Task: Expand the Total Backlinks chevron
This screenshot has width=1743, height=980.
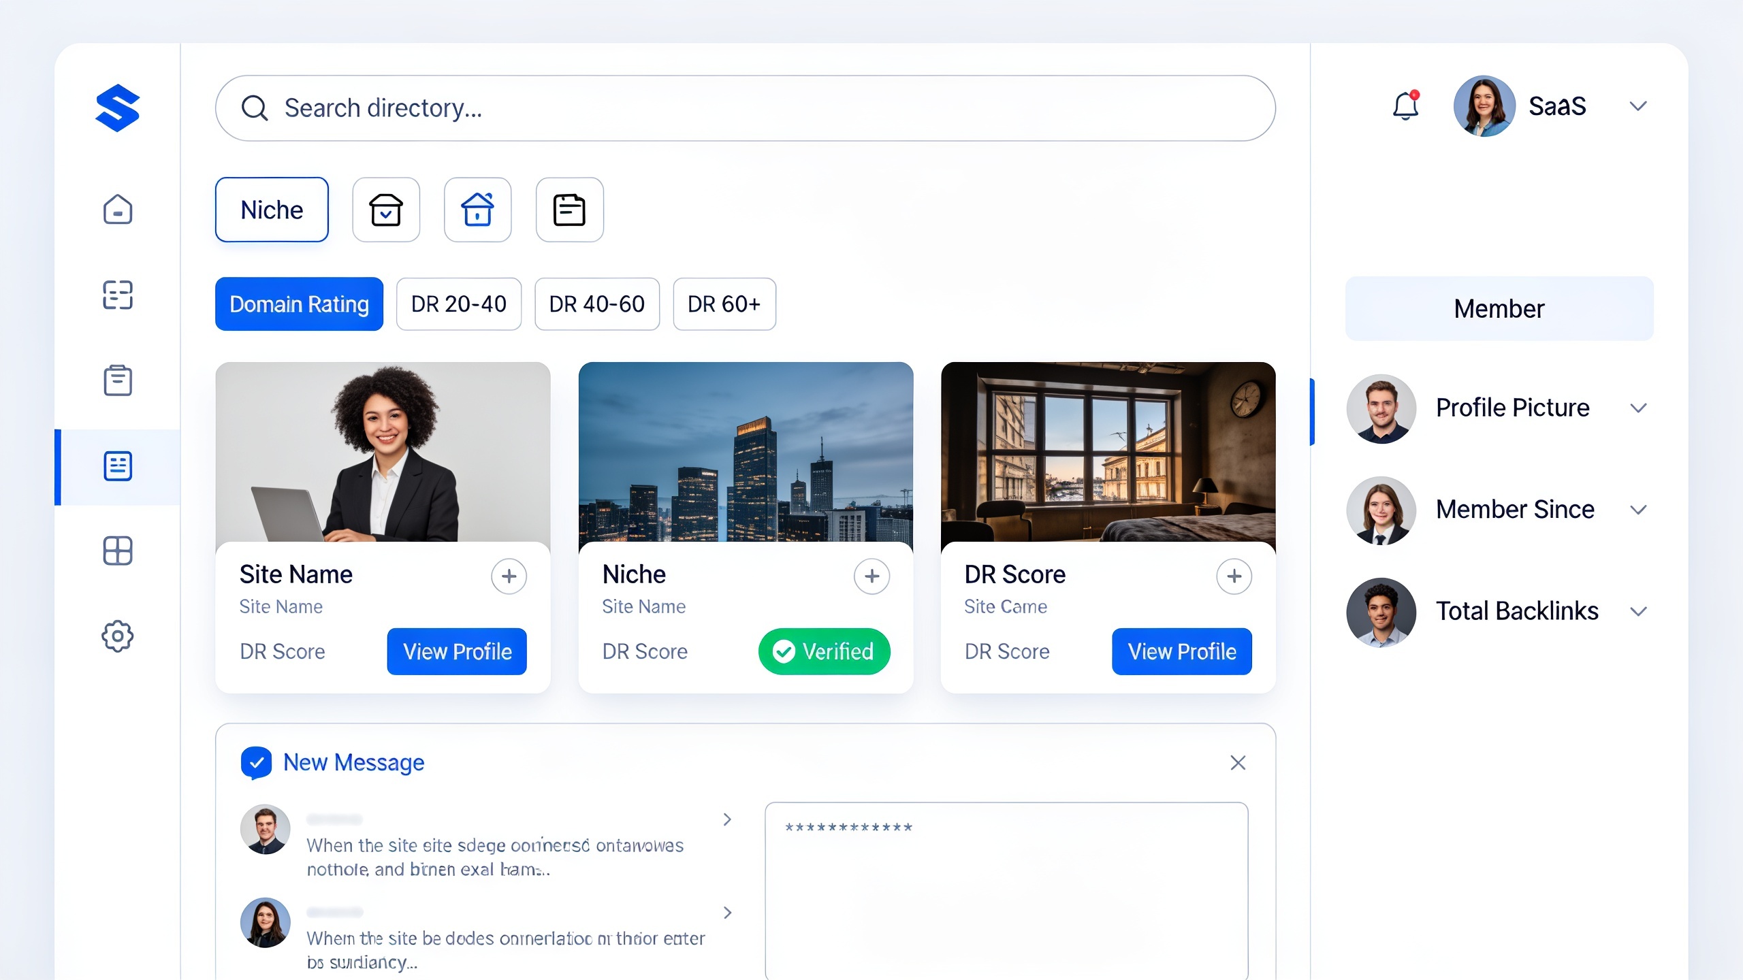Action: point(1638,611)
